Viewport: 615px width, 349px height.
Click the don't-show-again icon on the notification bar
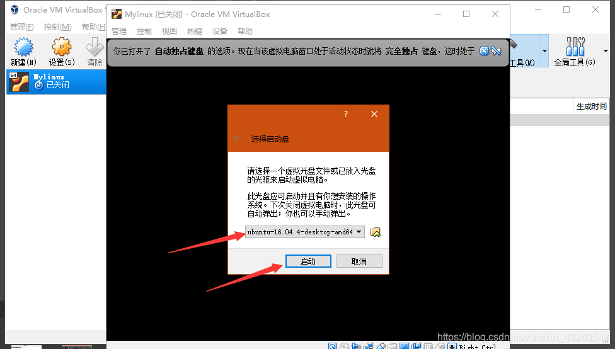[x=496, y=51]
